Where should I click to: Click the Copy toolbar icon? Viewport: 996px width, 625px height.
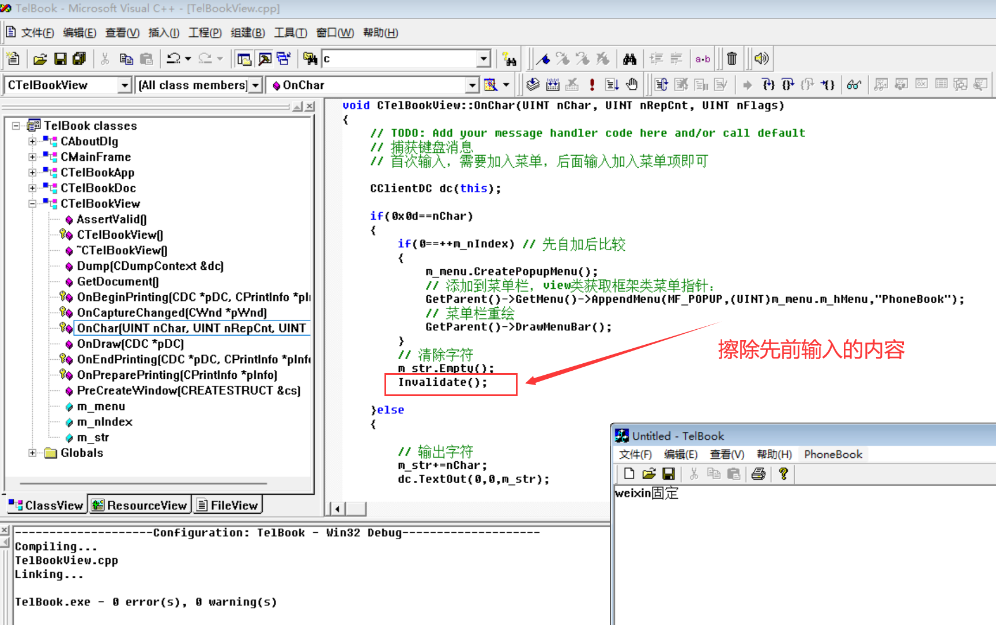126,58
